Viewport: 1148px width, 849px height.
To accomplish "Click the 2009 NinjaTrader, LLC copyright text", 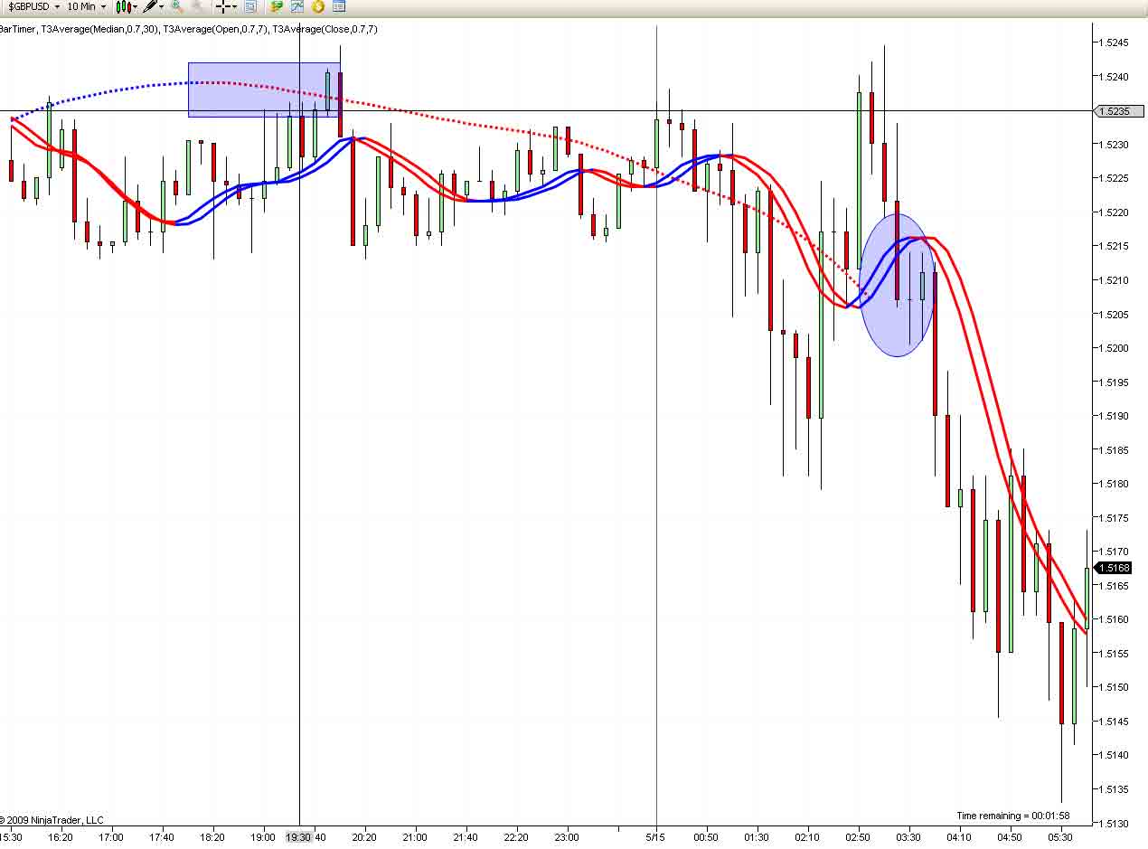I will (x=52, y=820).
